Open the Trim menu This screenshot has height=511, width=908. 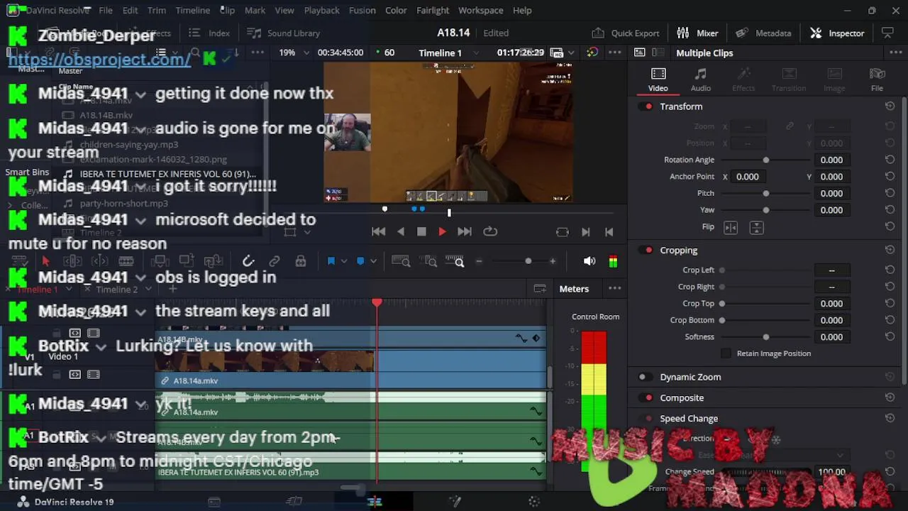click(157, 10)
